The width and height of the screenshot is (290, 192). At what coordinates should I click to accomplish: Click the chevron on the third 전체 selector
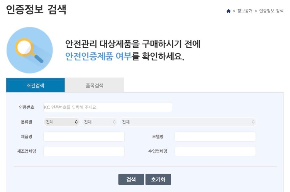(253, 122)
